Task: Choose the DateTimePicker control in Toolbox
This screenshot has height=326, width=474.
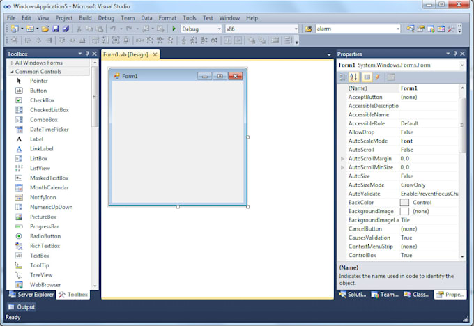Action: [49, 130]
